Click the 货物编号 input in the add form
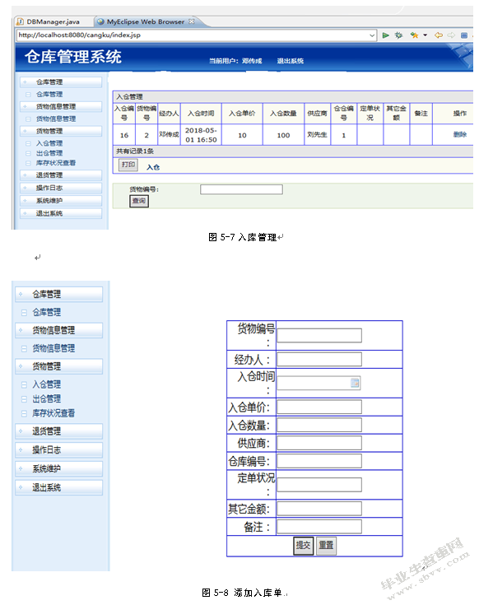Screen dimensions: 479x605 [319, 335]
